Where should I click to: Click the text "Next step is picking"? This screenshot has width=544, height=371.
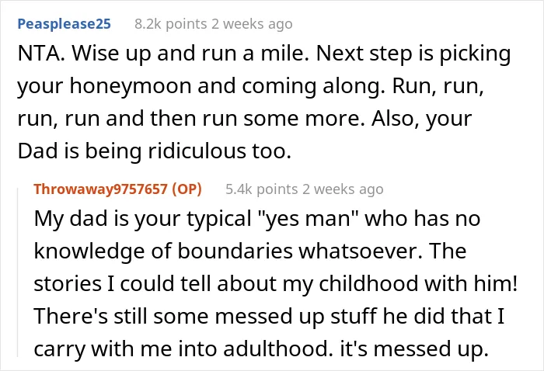[413, 54]
